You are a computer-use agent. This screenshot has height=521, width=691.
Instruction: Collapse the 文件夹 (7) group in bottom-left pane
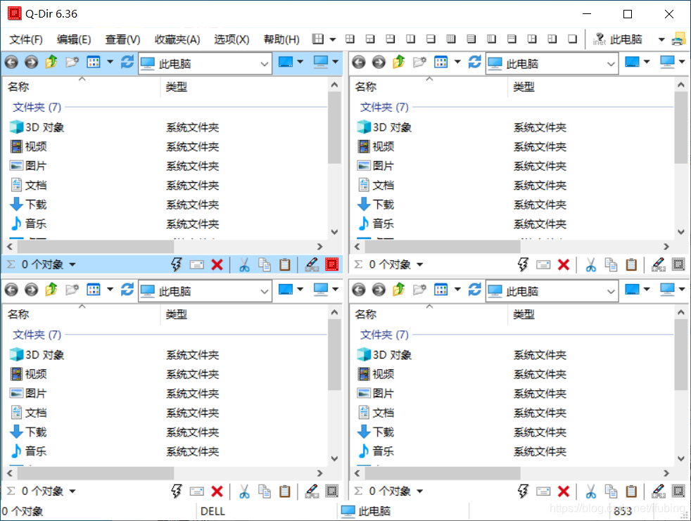point(36,335)
